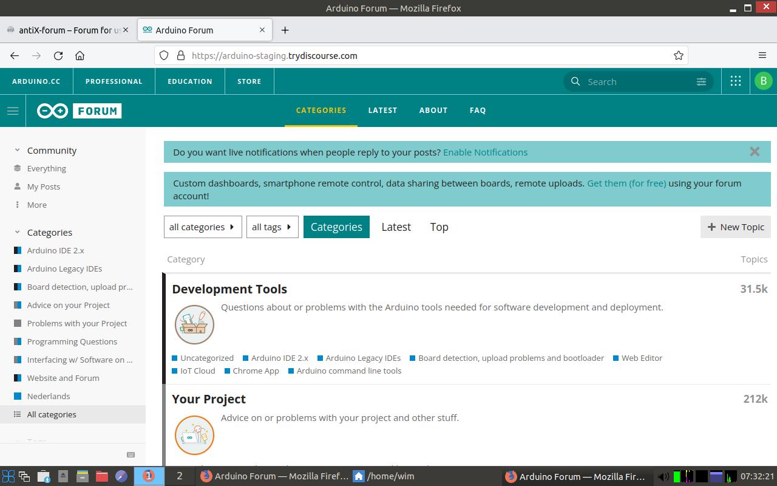Image resolution: width=777 pixels, height=486 pixels.
Task: Switch to the Latest tab
Action: click(x=396, y=227)
